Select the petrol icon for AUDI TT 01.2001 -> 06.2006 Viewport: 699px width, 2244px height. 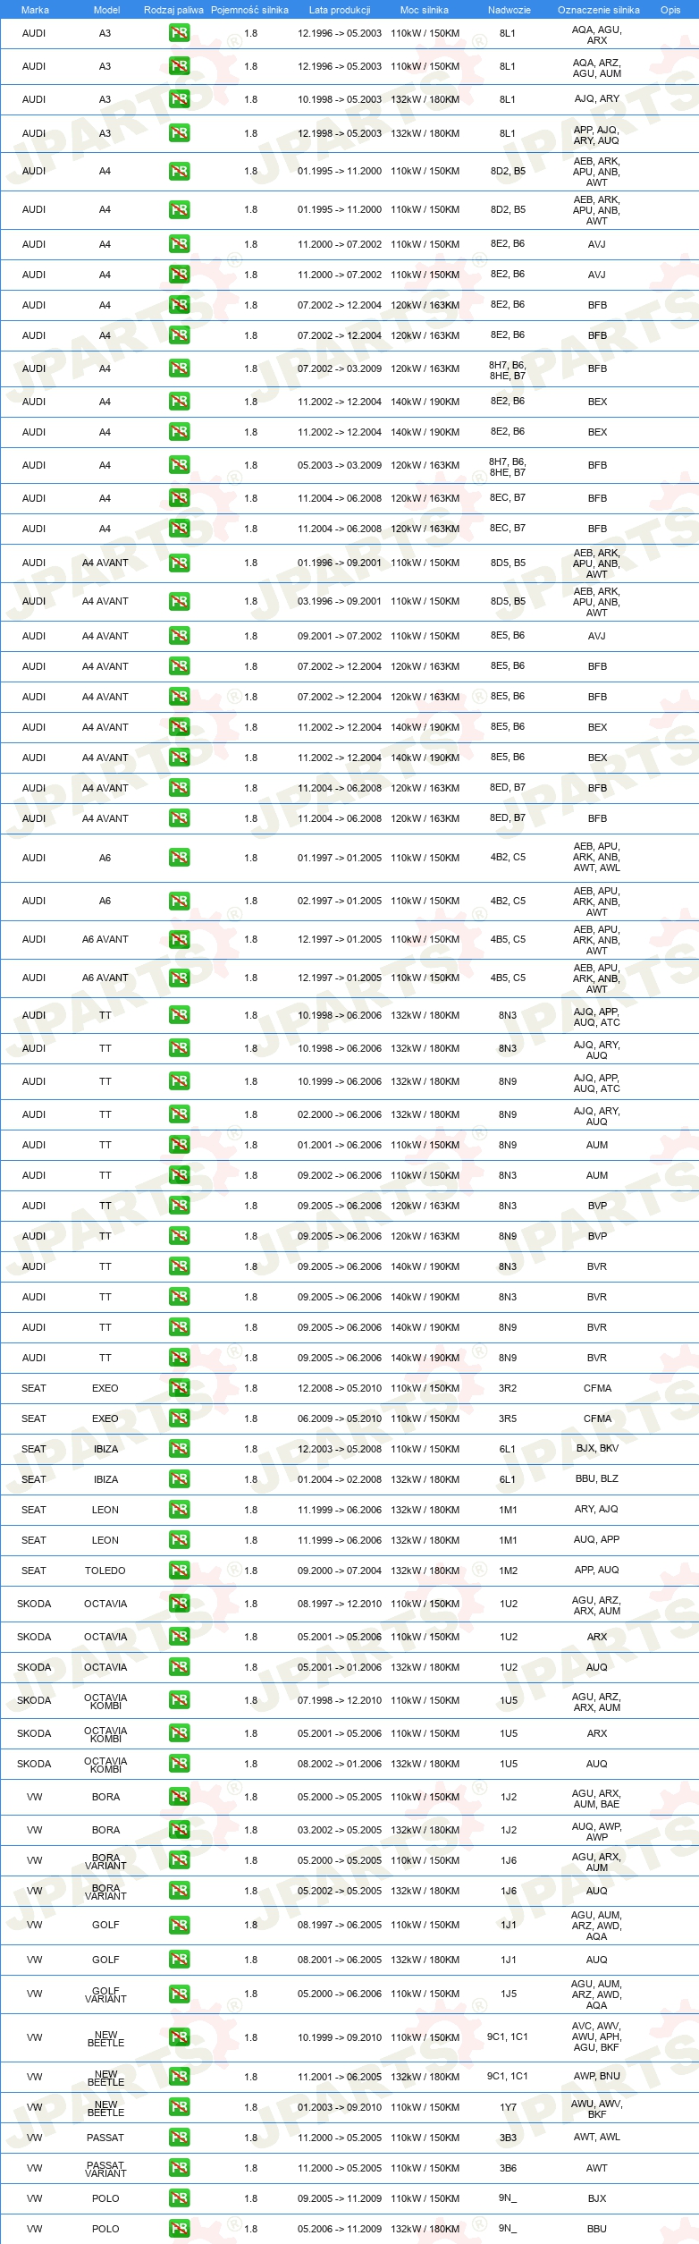(180, 1146)
